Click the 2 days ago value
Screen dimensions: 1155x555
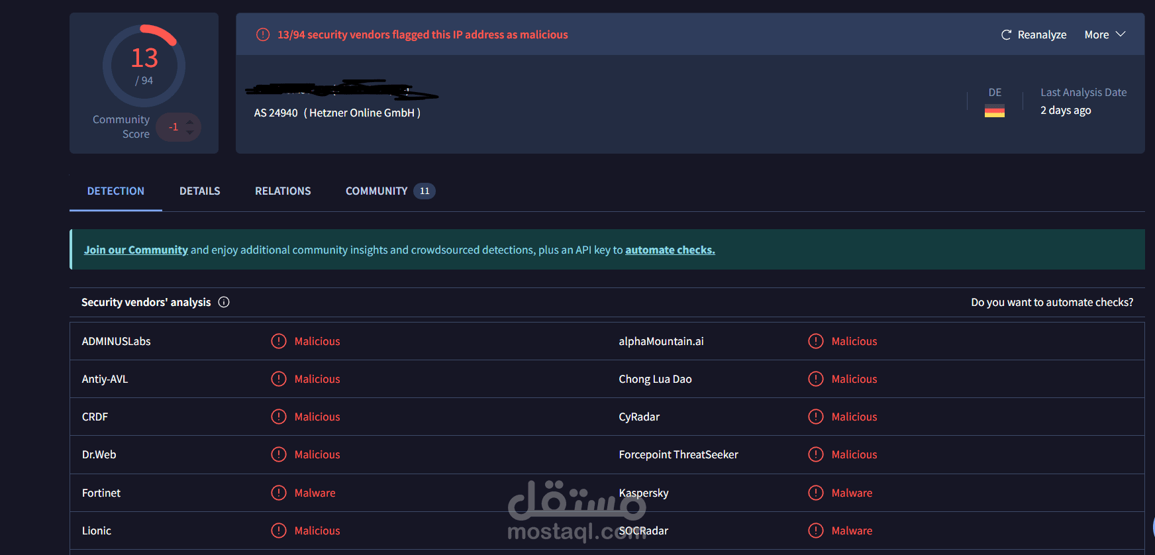[x=1066, y=110]
